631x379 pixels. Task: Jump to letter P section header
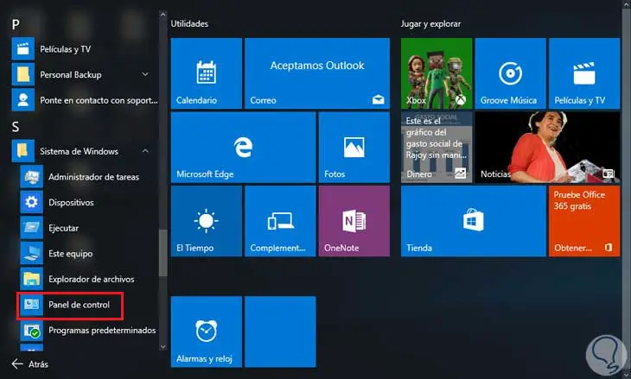16,25
